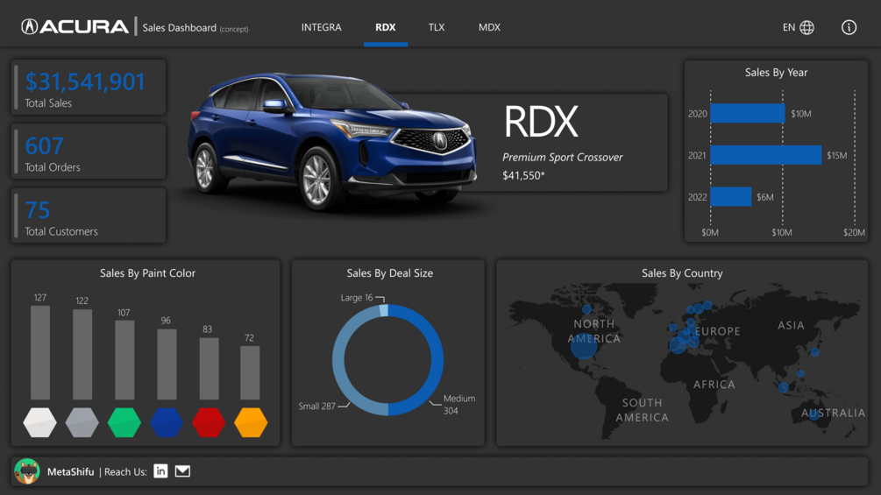Click the Sales By Country title
Image resolution: width=881 pixels, height=495 pixels.
point(682,273)
